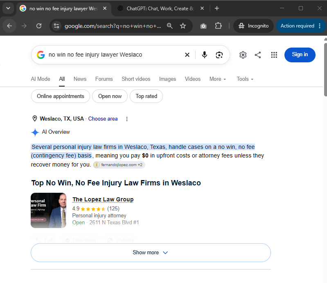Close the ChatGPT browser tab
This screenshot has height=283, width=327.
coord(202,8)
